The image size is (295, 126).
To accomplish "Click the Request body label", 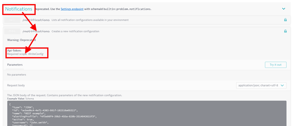I will (x=16, y=86).
